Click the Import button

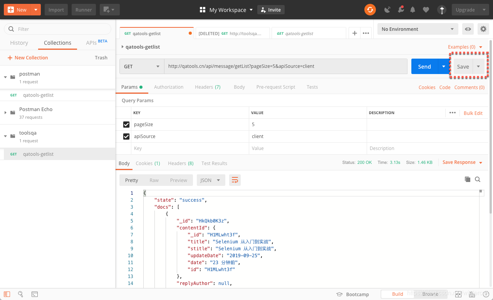[56, 10]
